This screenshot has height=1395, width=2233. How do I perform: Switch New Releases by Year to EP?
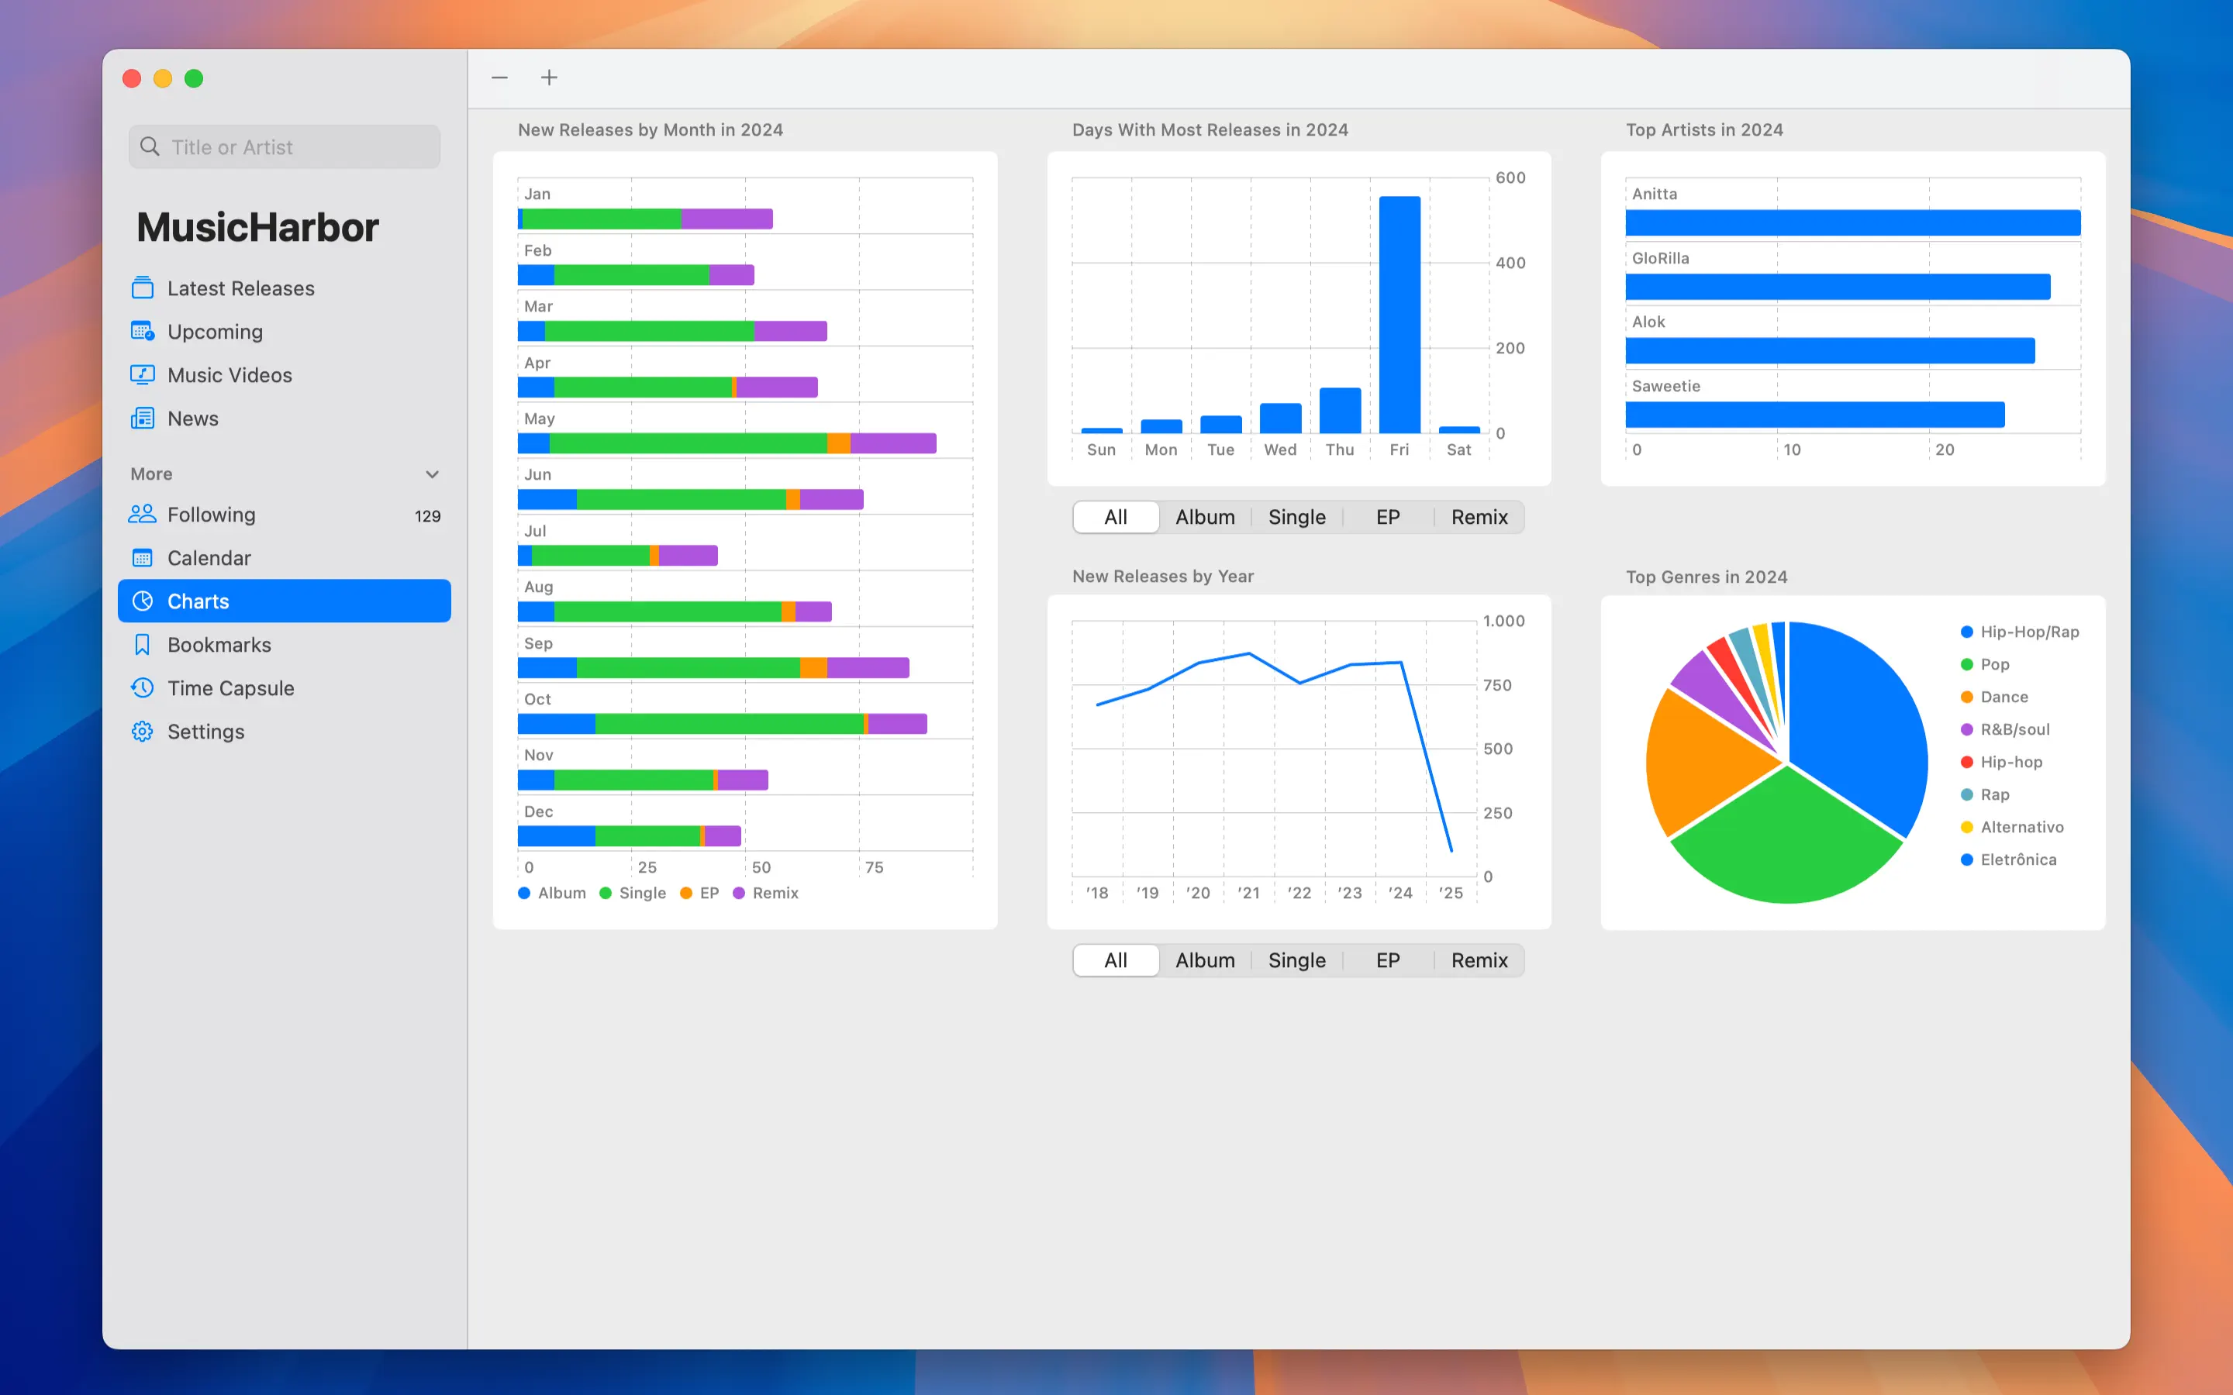pyautogui.click(x=1387, y=960)
